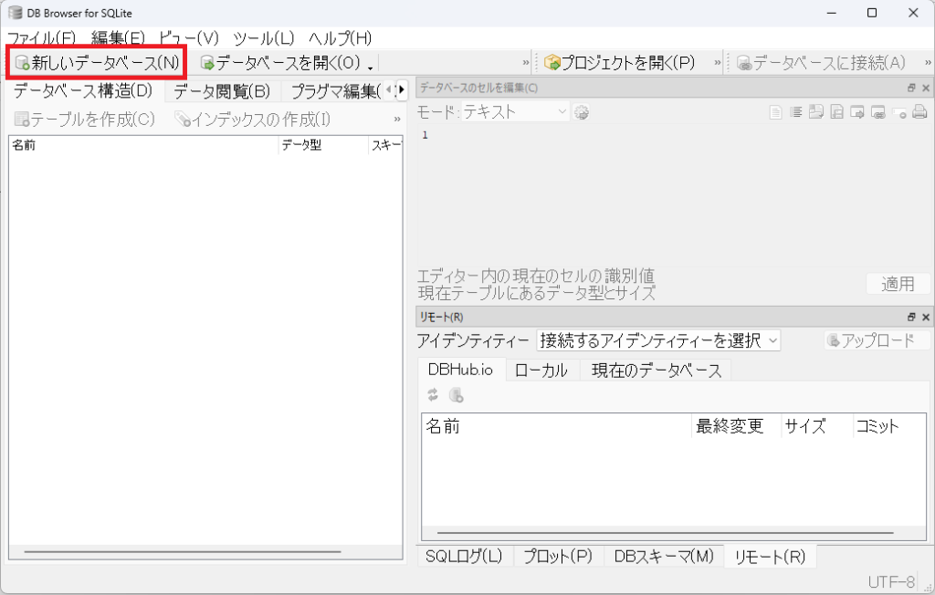Click テーブルを作成(C) button
The image size is (935, 595).
coord(85,120)
